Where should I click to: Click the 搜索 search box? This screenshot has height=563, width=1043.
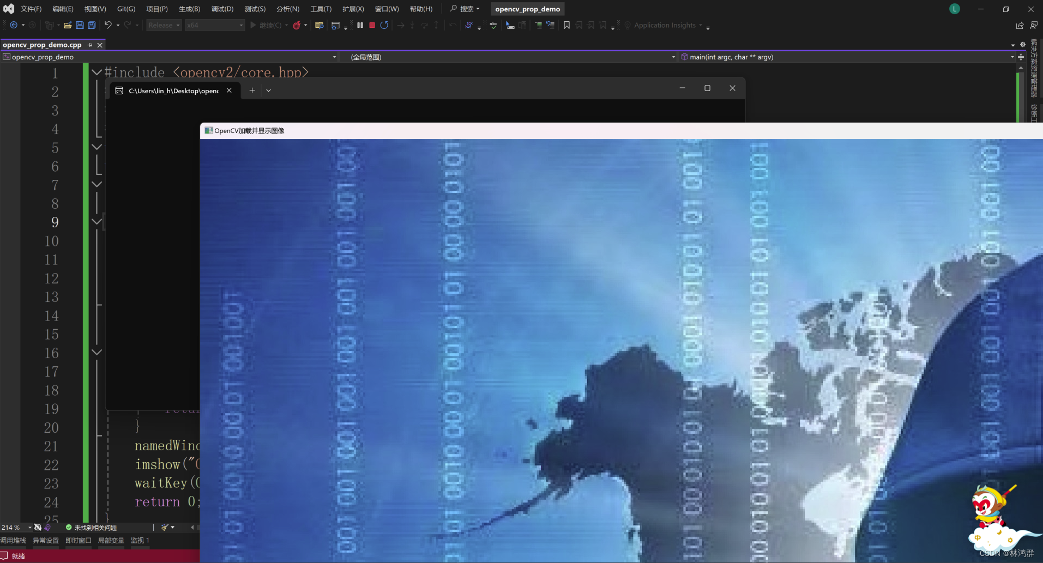(x=465, y=9)
